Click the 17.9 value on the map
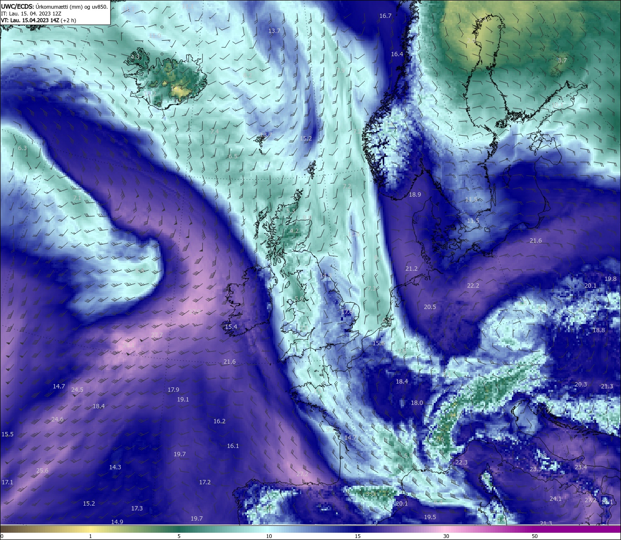 (x=173, y=390)
